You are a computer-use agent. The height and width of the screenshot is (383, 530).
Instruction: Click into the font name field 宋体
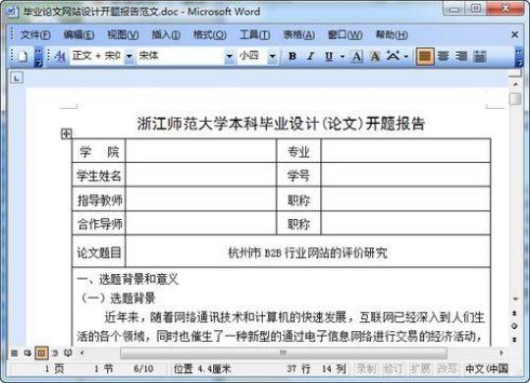point(181,56)
